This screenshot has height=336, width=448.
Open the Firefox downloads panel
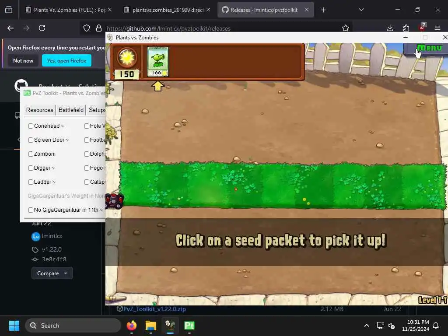(x=390, y=28)
